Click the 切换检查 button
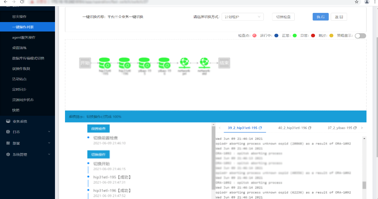 [283, 17]
